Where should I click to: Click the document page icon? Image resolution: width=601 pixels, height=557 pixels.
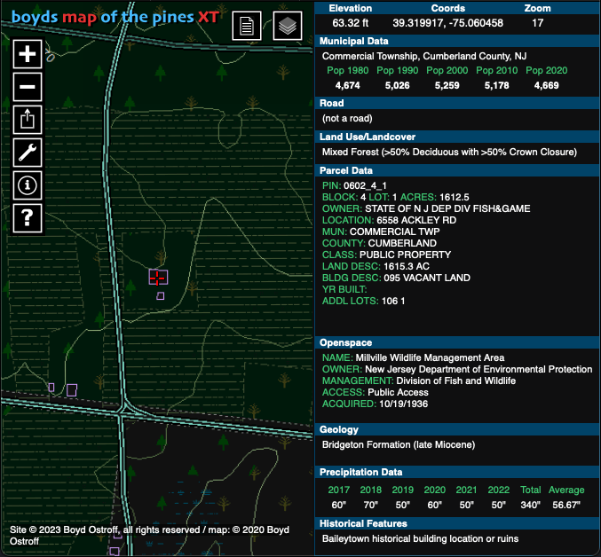[247, 26]
